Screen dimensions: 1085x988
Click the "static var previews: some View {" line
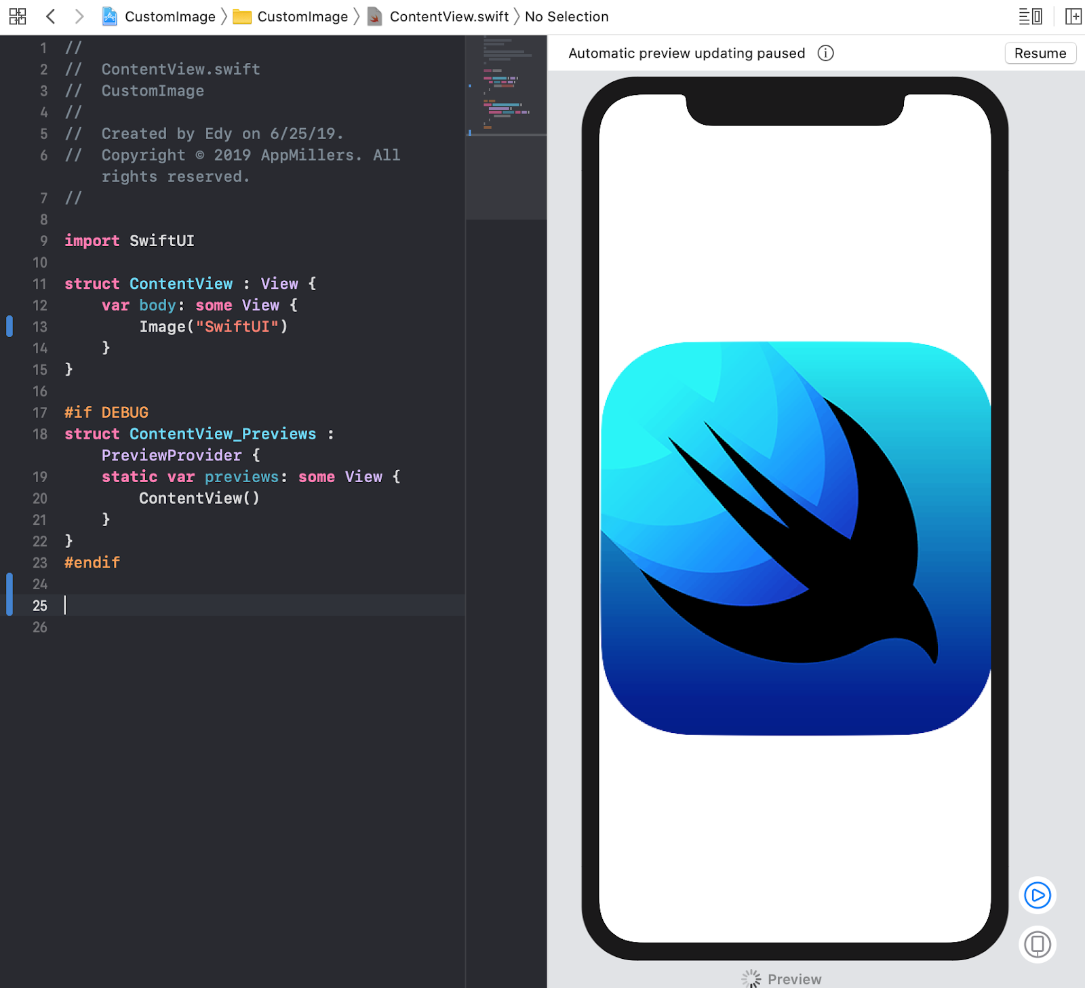point(251,477)
